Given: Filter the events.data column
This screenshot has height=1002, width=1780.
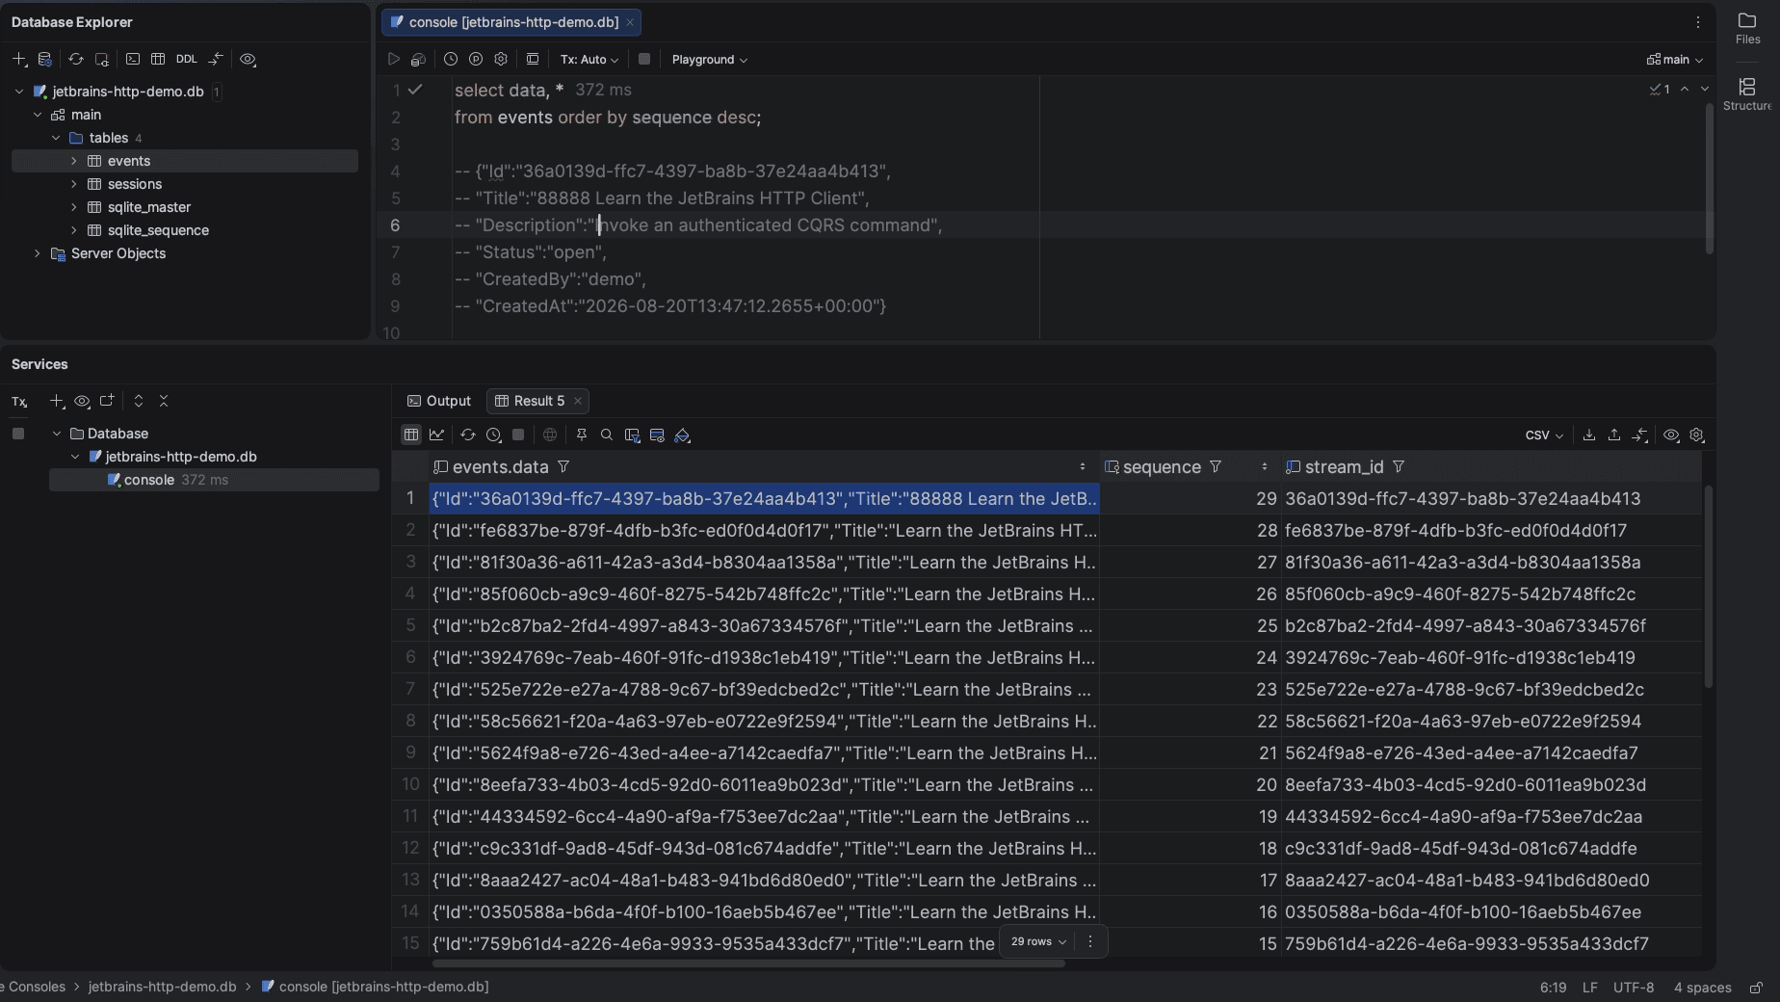Looking at the screenshot, I should point(563,467).
